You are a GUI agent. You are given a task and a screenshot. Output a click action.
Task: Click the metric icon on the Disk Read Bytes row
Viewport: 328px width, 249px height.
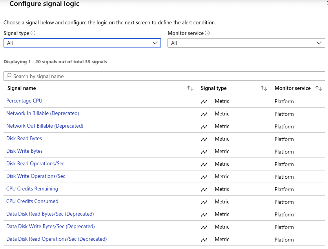tap(204, 139)
